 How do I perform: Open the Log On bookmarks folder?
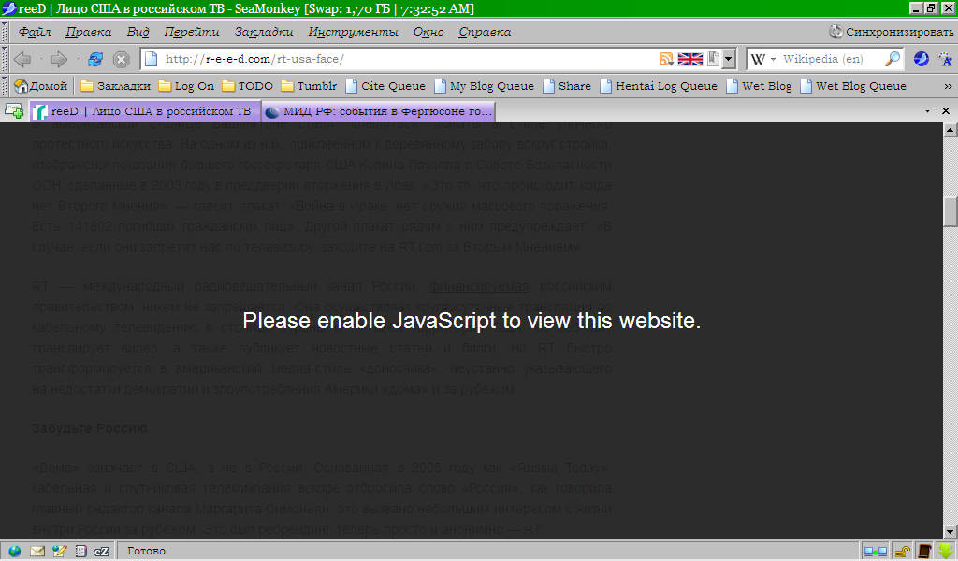(x=186, y=86)
